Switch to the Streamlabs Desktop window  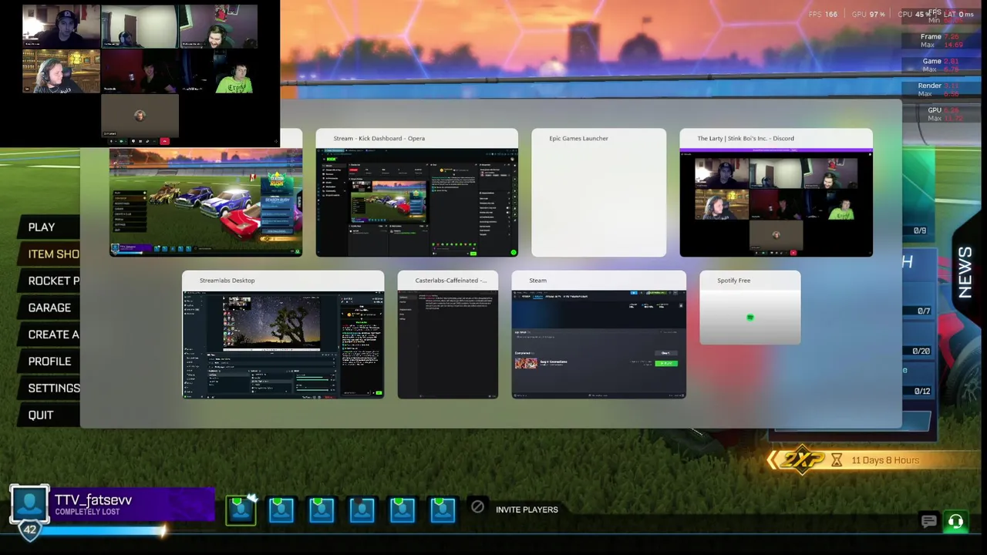click(283, 335)
